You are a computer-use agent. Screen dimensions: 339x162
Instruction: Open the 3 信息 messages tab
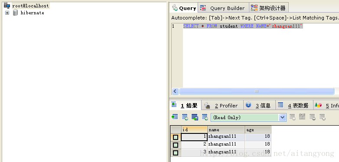[259, 105]
